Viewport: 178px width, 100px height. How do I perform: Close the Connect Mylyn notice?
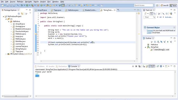click(x=174, y=27)
